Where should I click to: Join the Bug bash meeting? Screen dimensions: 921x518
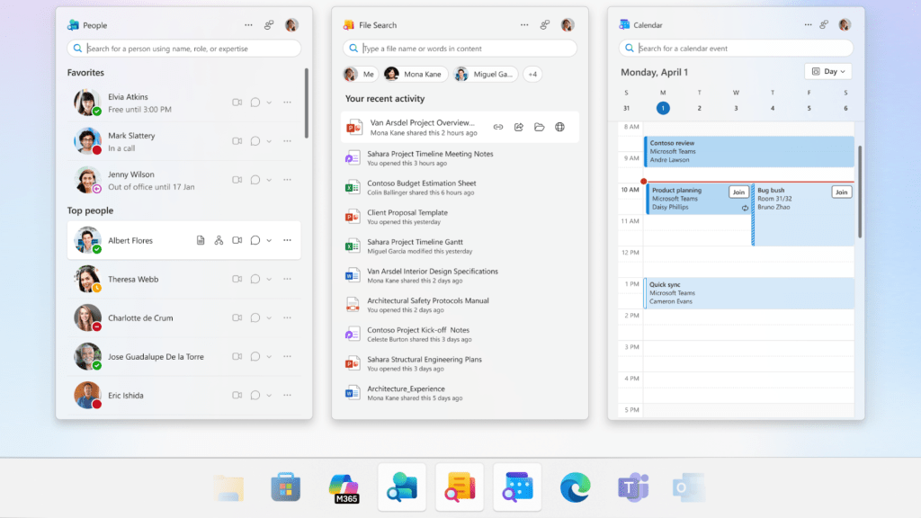pos(842,192)
